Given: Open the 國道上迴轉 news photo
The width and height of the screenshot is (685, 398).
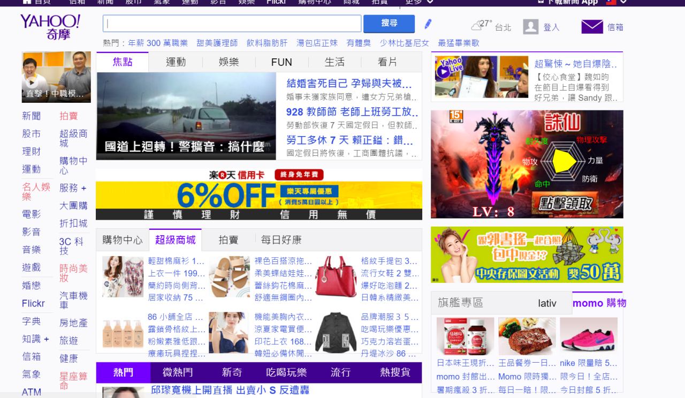Looking at the screenshot, I should coord(187,116).
